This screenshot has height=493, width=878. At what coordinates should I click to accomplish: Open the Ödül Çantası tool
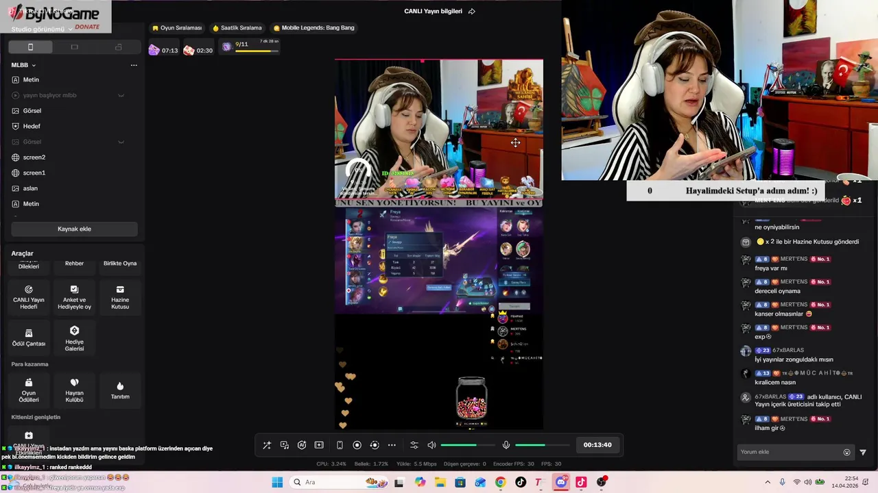(29, 338)
